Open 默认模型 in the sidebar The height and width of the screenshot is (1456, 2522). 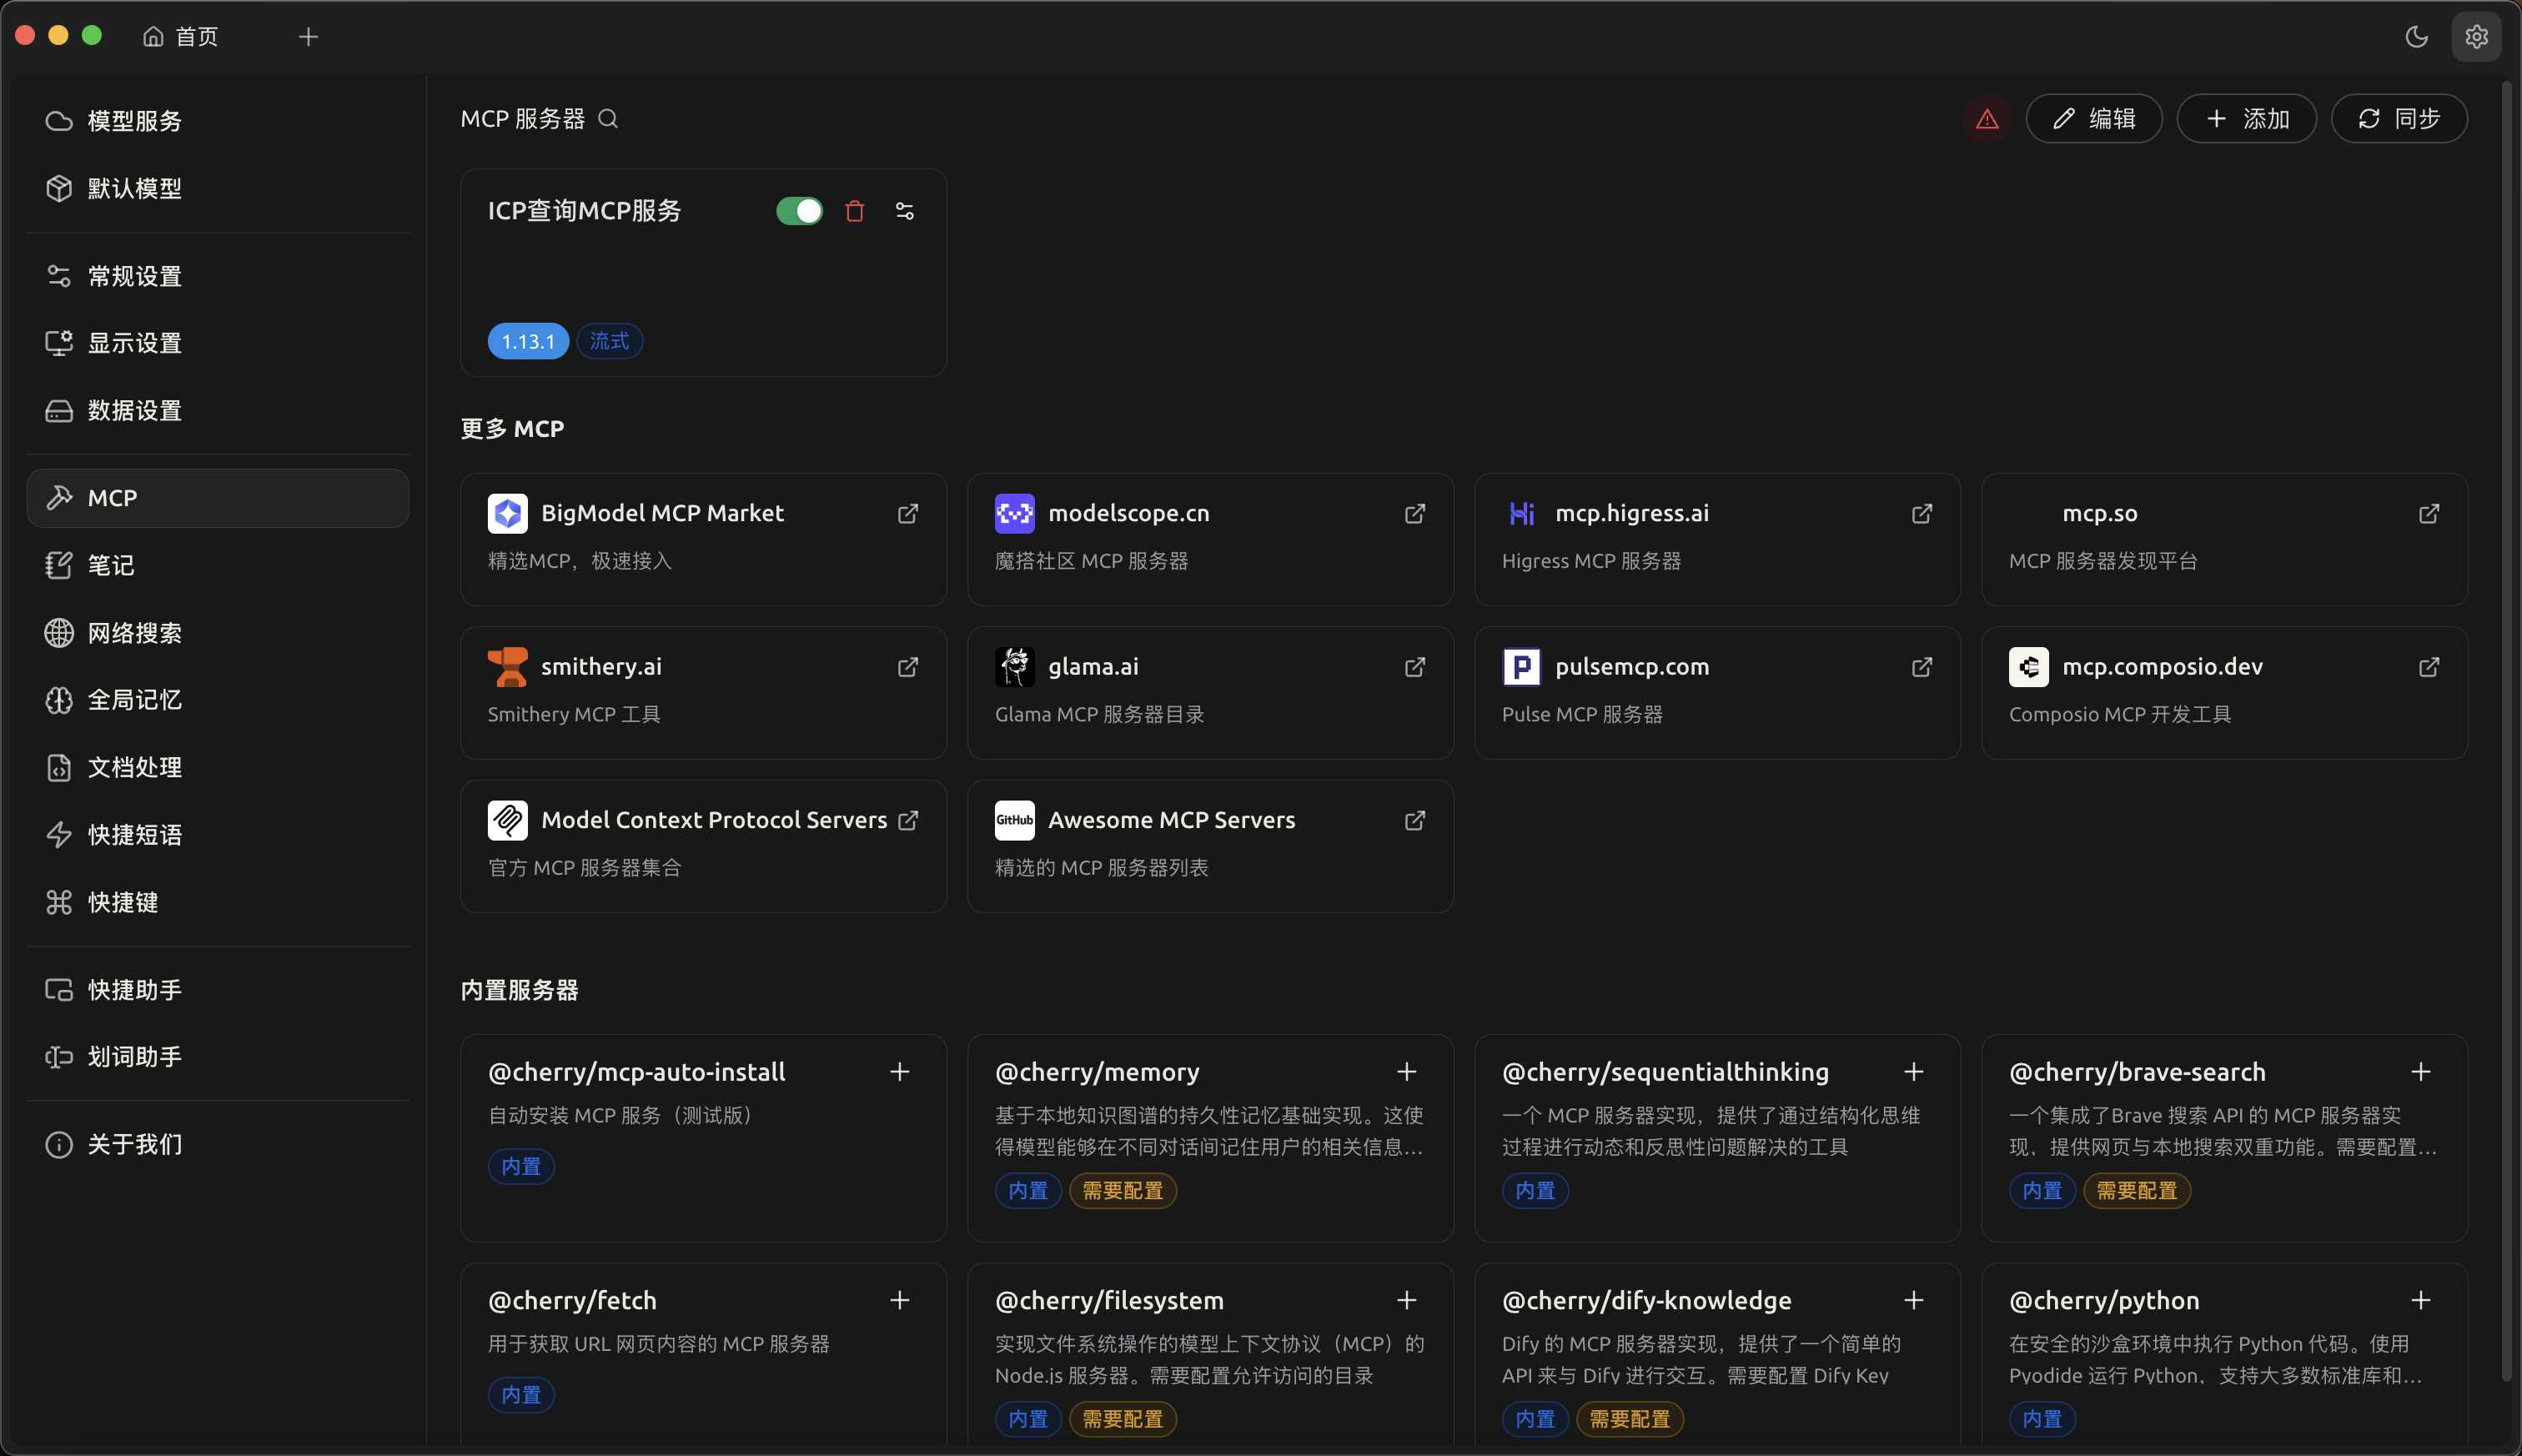coord(218,188)
